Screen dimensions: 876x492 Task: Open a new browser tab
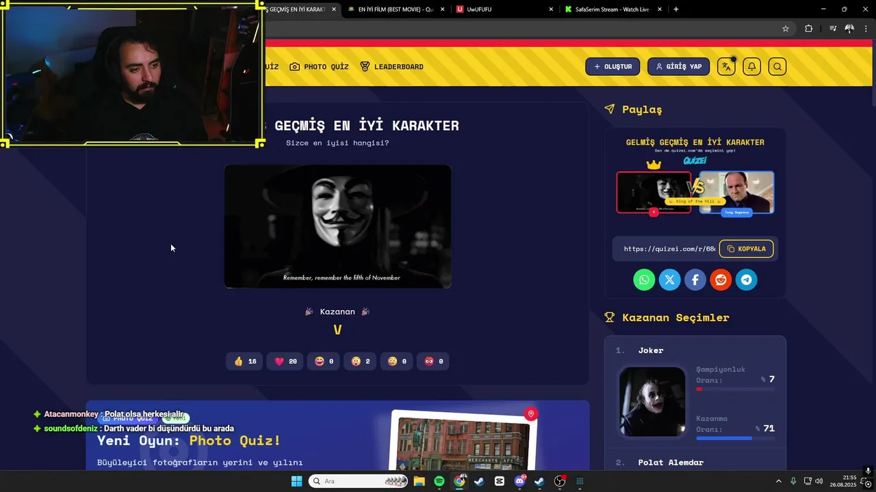(x=676, y=10)
